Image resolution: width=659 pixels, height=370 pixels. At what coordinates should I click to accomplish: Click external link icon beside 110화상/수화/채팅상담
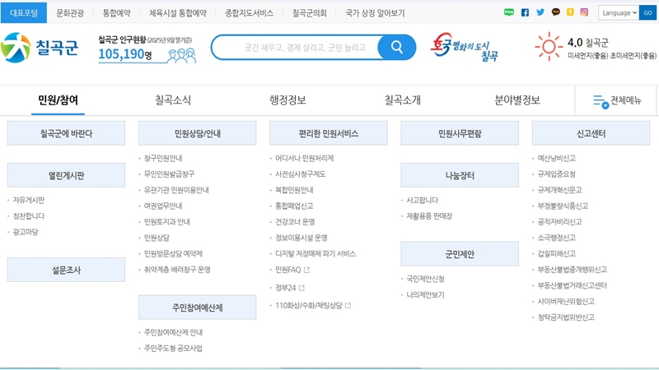(348, 305)
